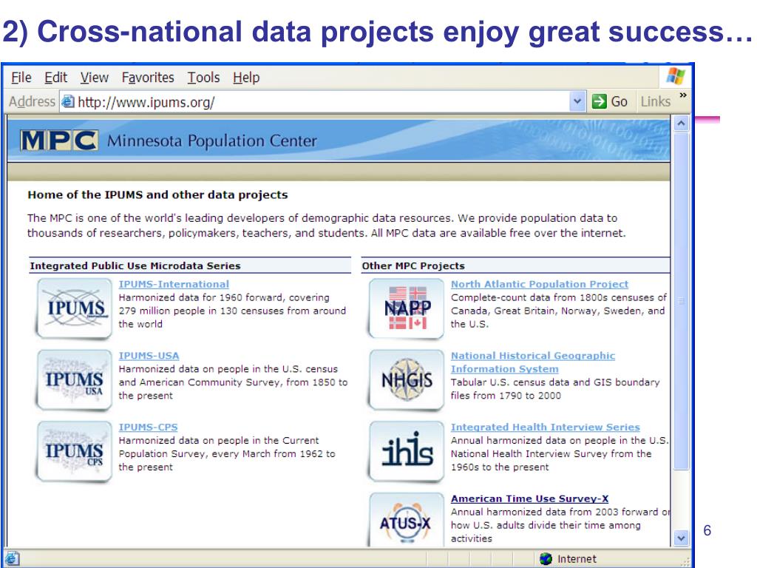Open North Atlantic Population Project link
Screen dimensions: 757x568
pyautogui.click(x=540, y=284)
